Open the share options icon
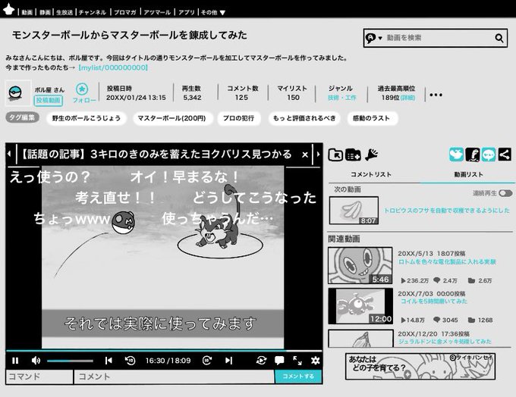Viewport: 516px width, 397px height. pos(505,154)
